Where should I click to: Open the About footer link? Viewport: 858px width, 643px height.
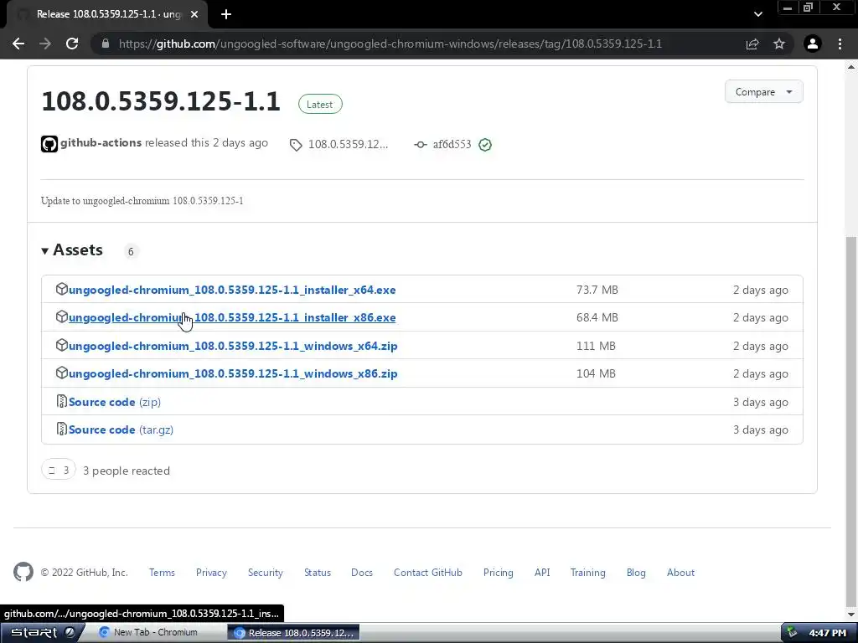(680, 573)
